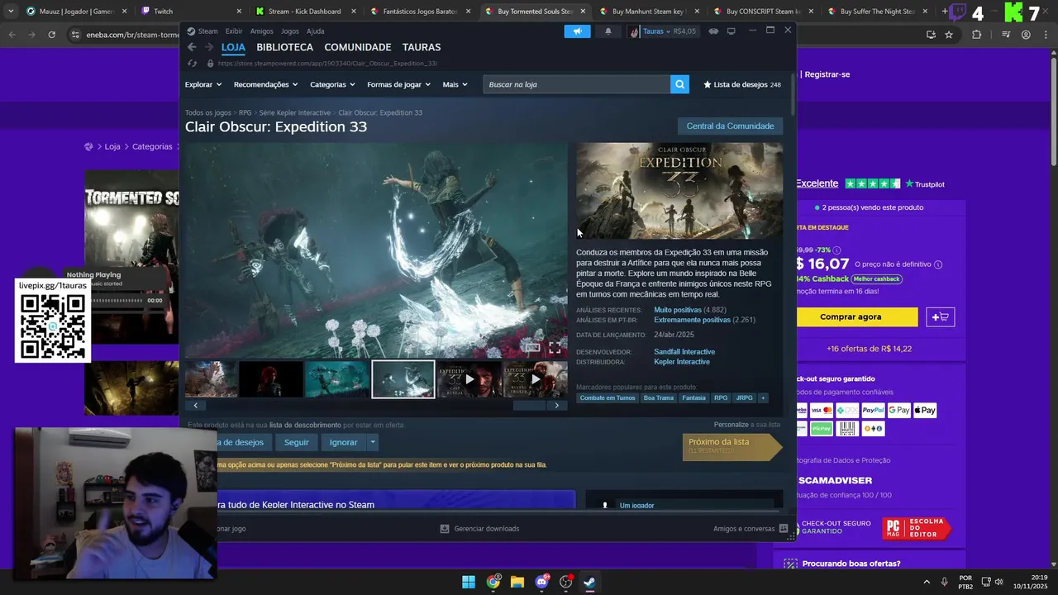Image resolution: width=1058 pixels, height=595 pixels.
Task: Click Steam back navigation arrow
Action: click(x=192, y=47)
